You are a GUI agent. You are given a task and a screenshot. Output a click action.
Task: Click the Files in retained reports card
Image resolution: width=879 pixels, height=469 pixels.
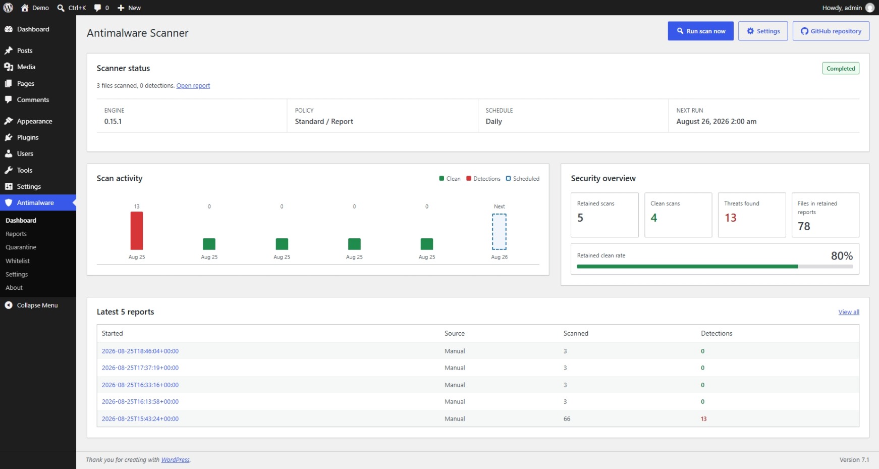[x=826, y=215]
